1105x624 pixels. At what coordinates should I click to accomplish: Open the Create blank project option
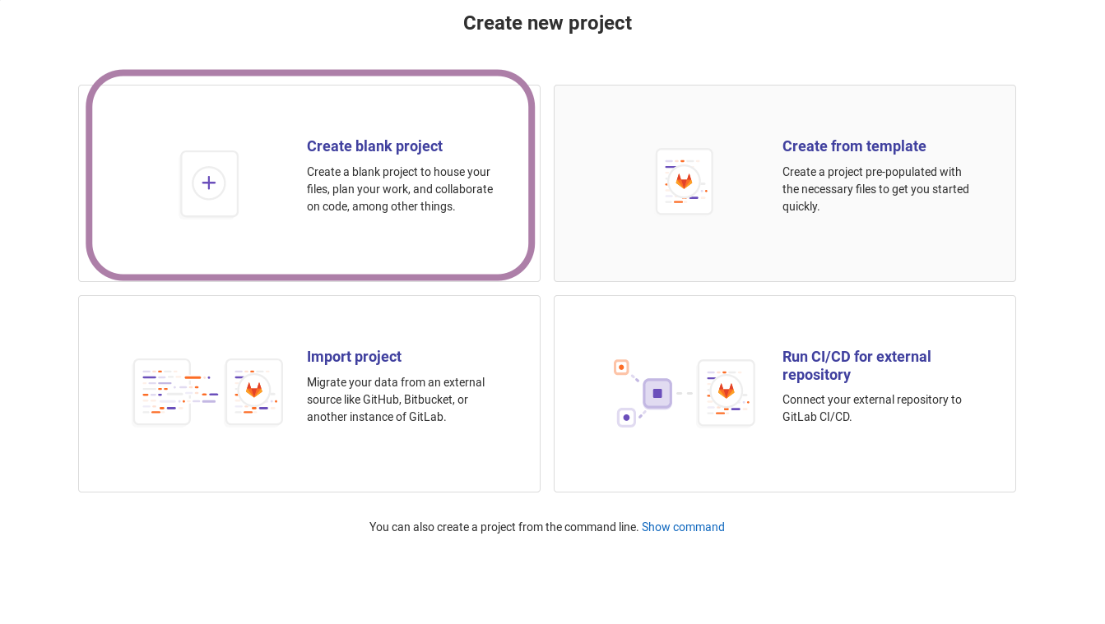pos(374,146)
